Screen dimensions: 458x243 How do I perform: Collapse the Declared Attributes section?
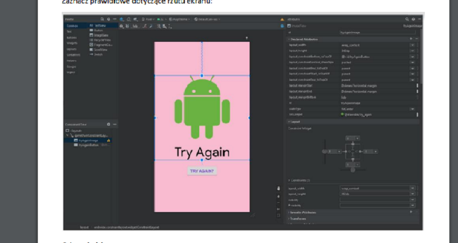coord(289,39)
